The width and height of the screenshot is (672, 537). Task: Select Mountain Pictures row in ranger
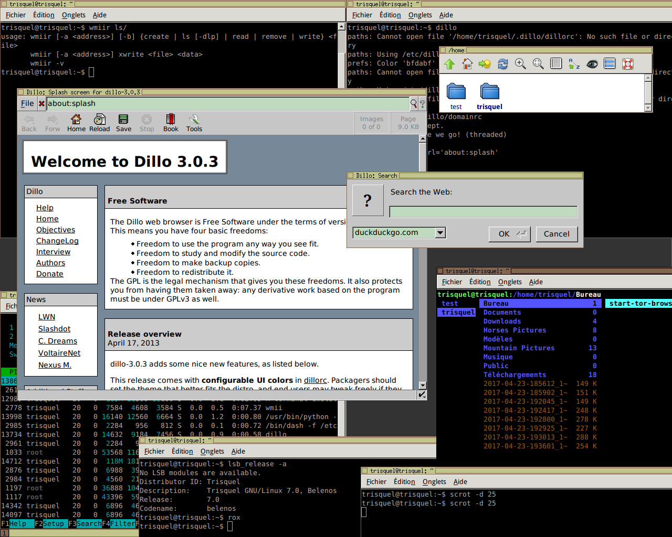540,348
